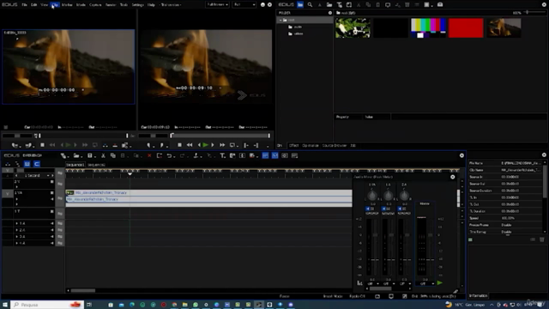549x309 pixels.
Task: Select the video clip on 1 VA track
Action: tap(209, 192)
